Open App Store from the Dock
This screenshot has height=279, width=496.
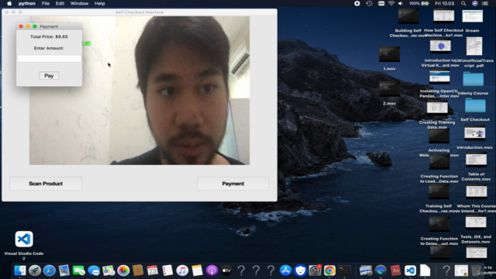click(285, 270)
